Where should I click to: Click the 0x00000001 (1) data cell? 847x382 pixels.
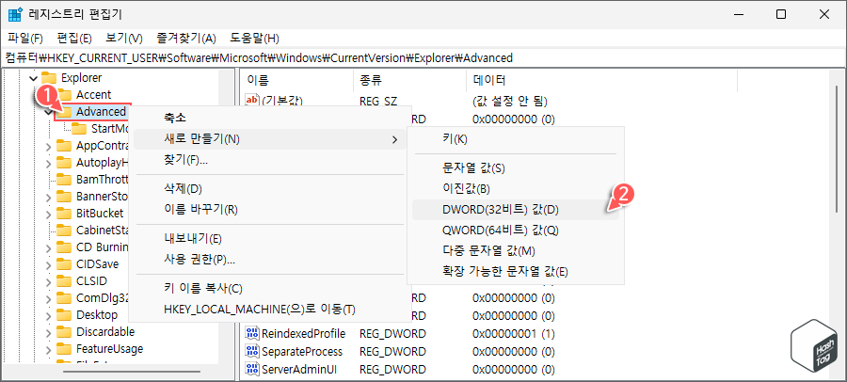point(514,333)
